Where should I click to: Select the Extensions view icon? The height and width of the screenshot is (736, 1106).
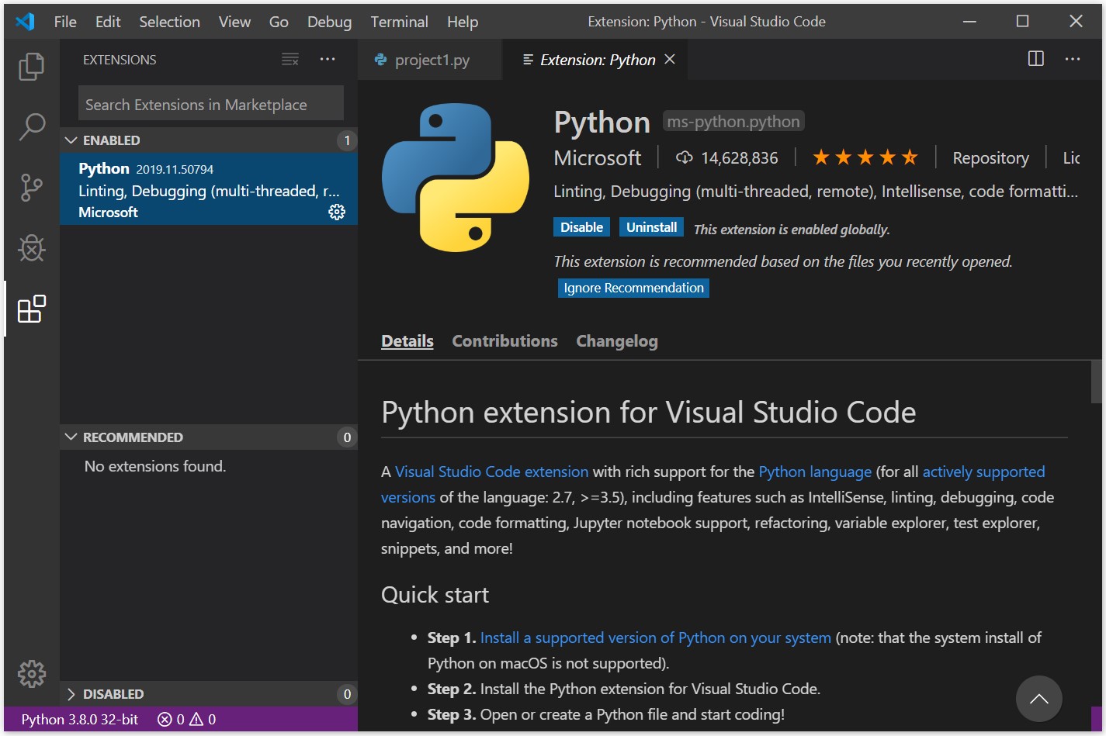[31, 309]
